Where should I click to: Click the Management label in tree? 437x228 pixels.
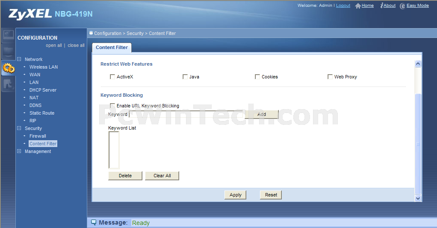pos(38,151)
